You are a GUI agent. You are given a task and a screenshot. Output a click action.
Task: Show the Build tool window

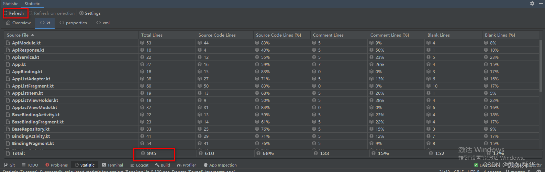coord(163,165)
